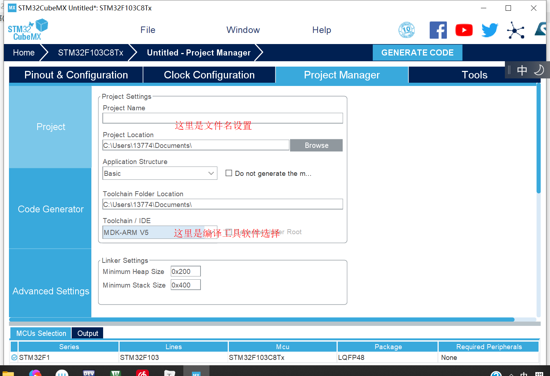This screenshot has width=550, height=376.
Task: Select the STM32F103C8Tx Mcu cell
Action: tap(283, 357)
